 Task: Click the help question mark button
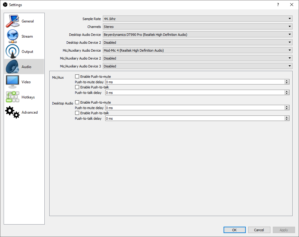[278, 5]
